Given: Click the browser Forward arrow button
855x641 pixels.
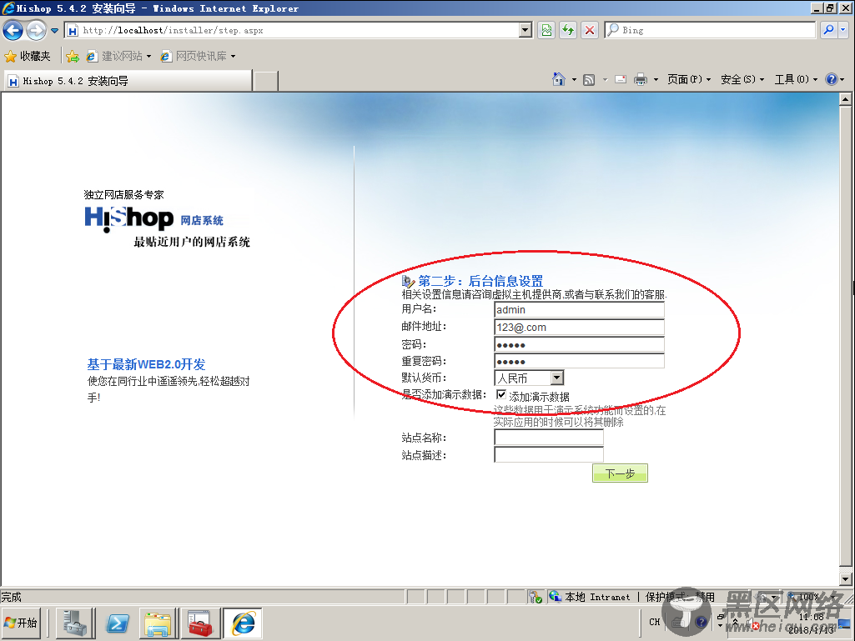Looking at the screenshot, I should coord(37,31).
